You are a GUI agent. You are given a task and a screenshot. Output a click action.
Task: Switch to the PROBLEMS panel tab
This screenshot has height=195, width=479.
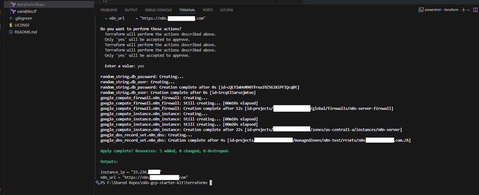pos(109,10)
